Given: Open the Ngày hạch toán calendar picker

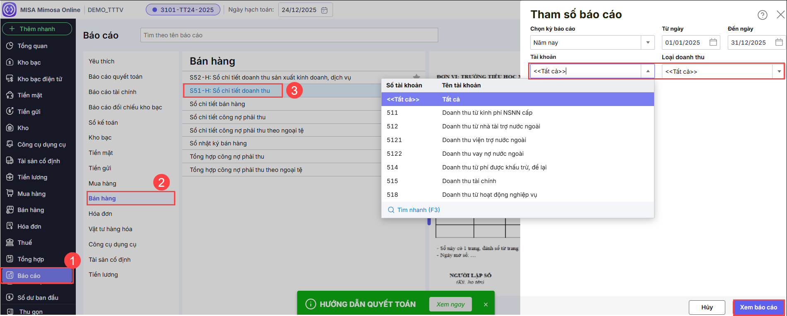Looking at the screenshot, I should click(324, 10).
